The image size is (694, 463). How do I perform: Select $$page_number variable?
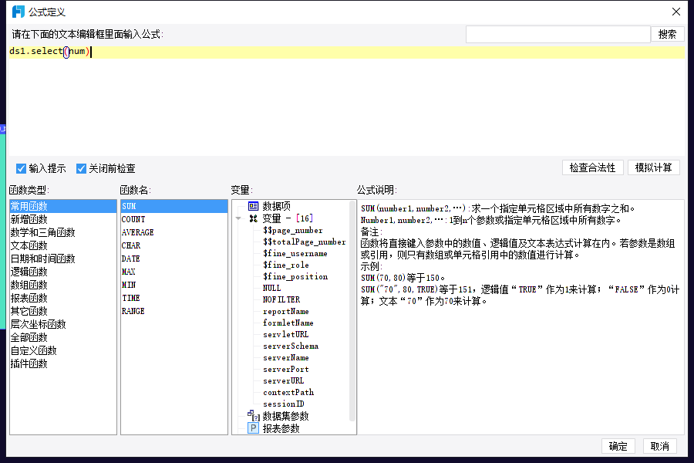(x=292, y=230)
